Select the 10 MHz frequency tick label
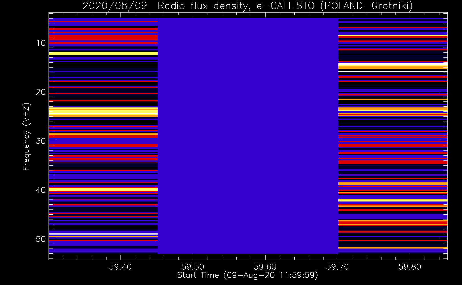Image resolution: width=462 pixels, height=285 pixels. point(41,43)
